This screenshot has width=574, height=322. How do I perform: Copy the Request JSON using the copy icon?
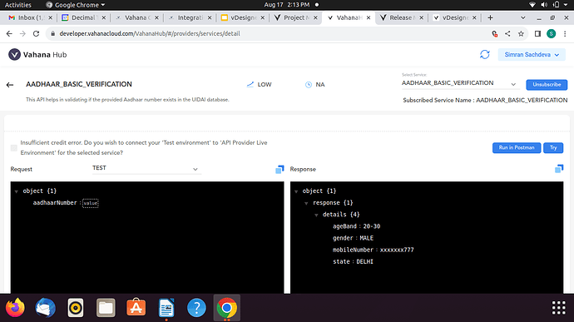click(x=280, y=169)
